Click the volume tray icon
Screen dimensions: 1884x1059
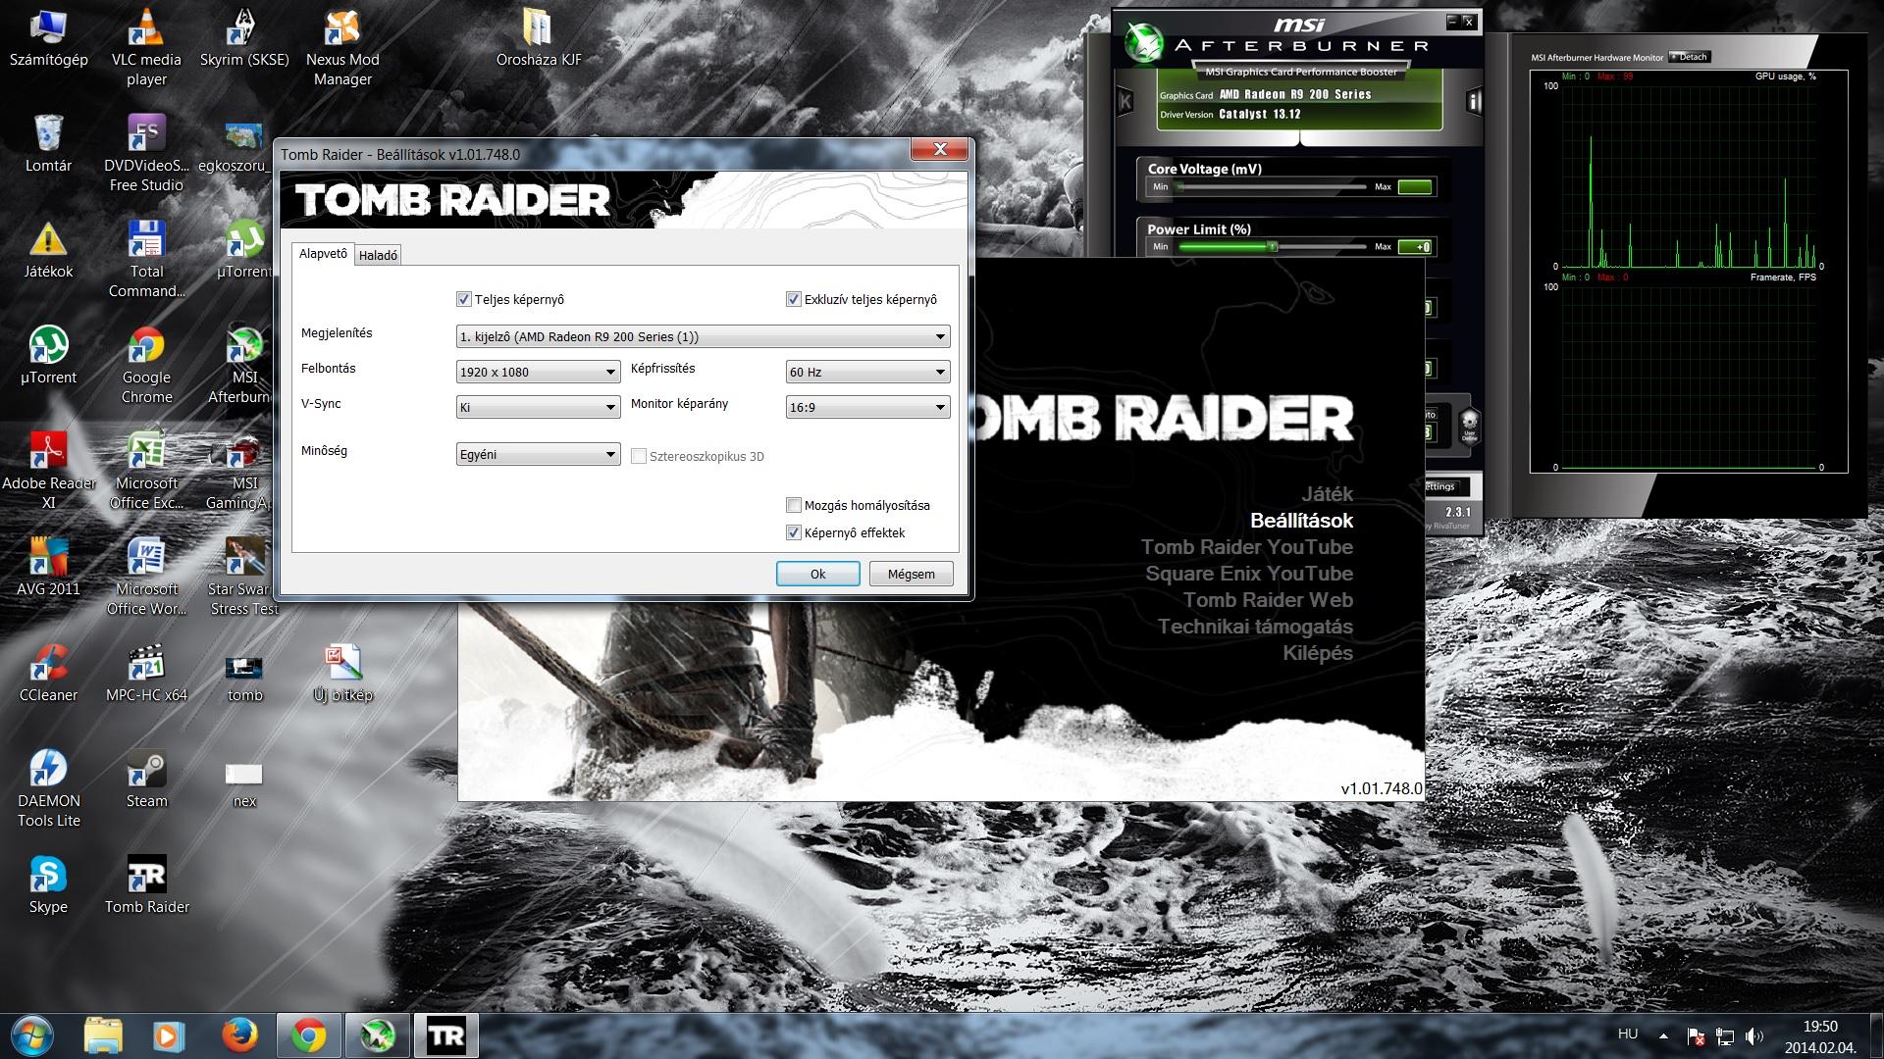point(1754,1035)
